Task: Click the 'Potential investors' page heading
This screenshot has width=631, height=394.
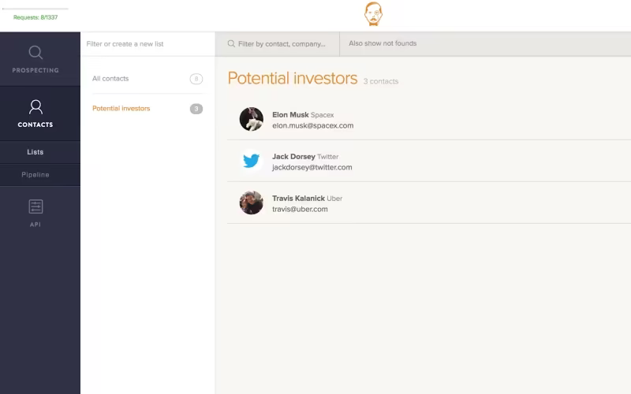Action: (292, 78)
